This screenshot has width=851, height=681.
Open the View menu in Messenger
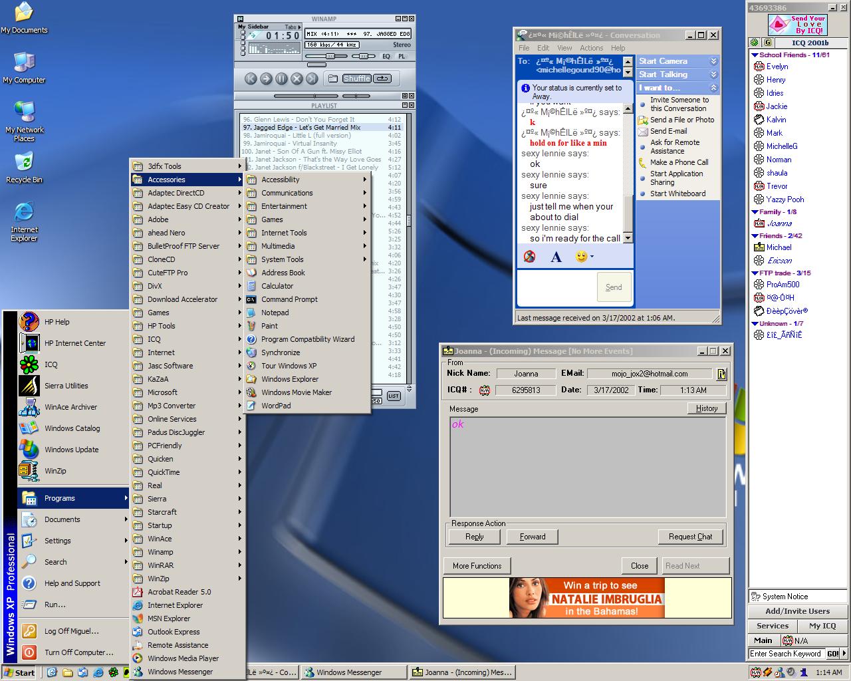[564, 48]
